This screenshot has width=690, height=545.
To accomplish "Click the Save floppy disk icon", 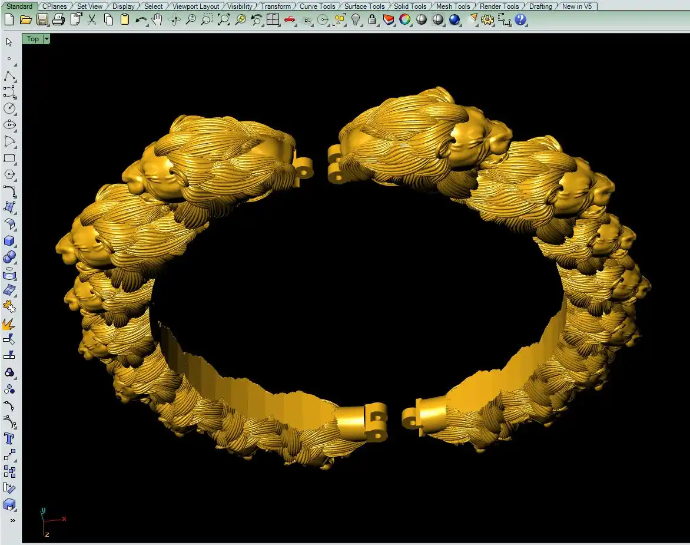I will (42, 19).
